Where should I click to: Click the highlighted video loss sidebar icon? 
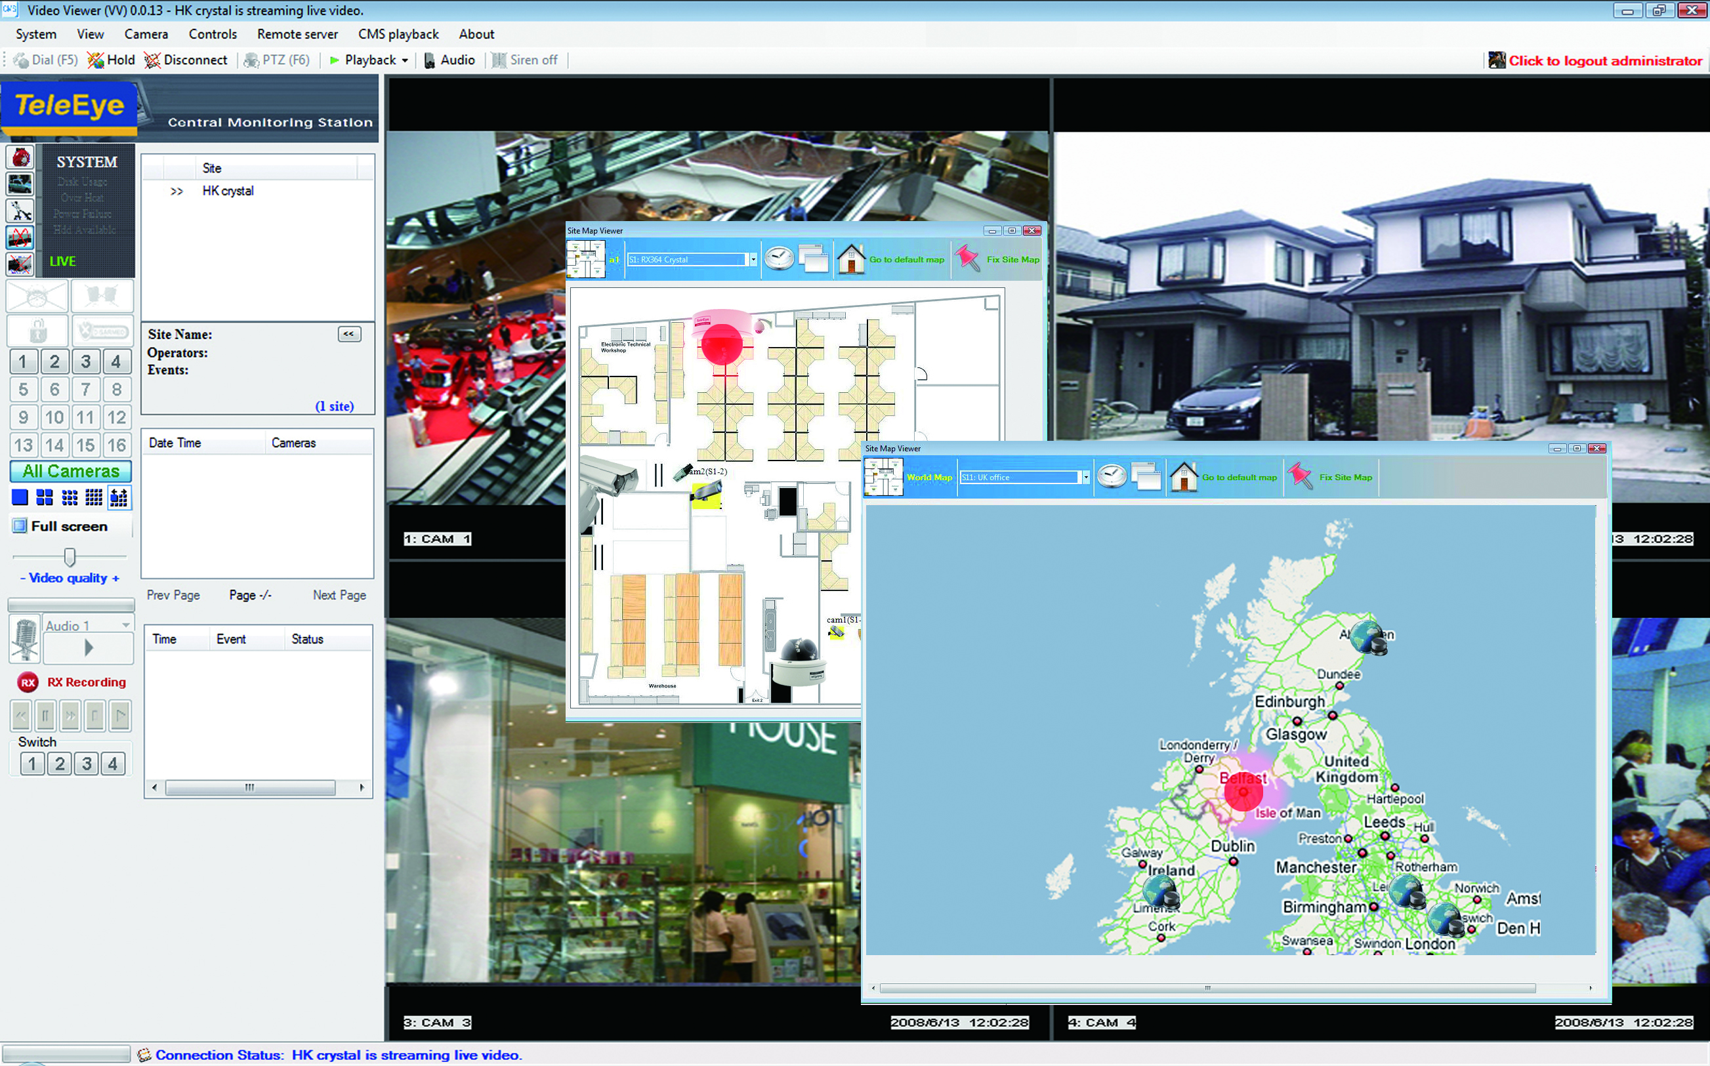click(20, 237)
